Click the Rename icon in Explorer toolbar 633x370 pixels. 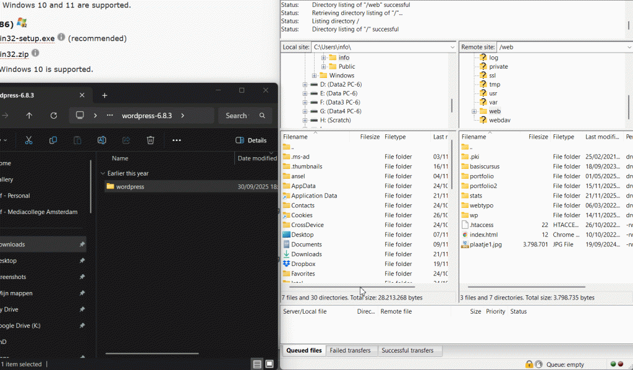click(101, 140)
